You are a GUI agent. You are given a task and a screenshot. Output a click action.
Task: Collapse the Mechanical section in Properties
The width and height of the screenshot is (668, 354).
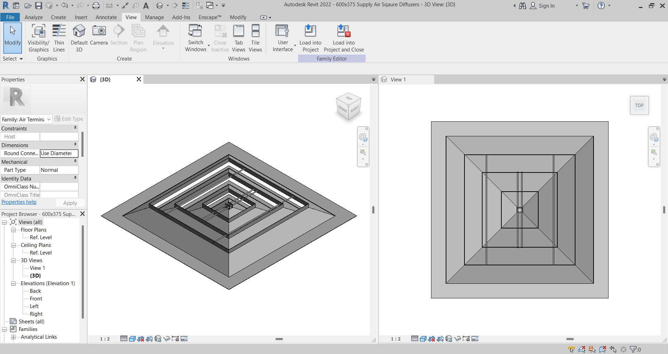[75, 161]
